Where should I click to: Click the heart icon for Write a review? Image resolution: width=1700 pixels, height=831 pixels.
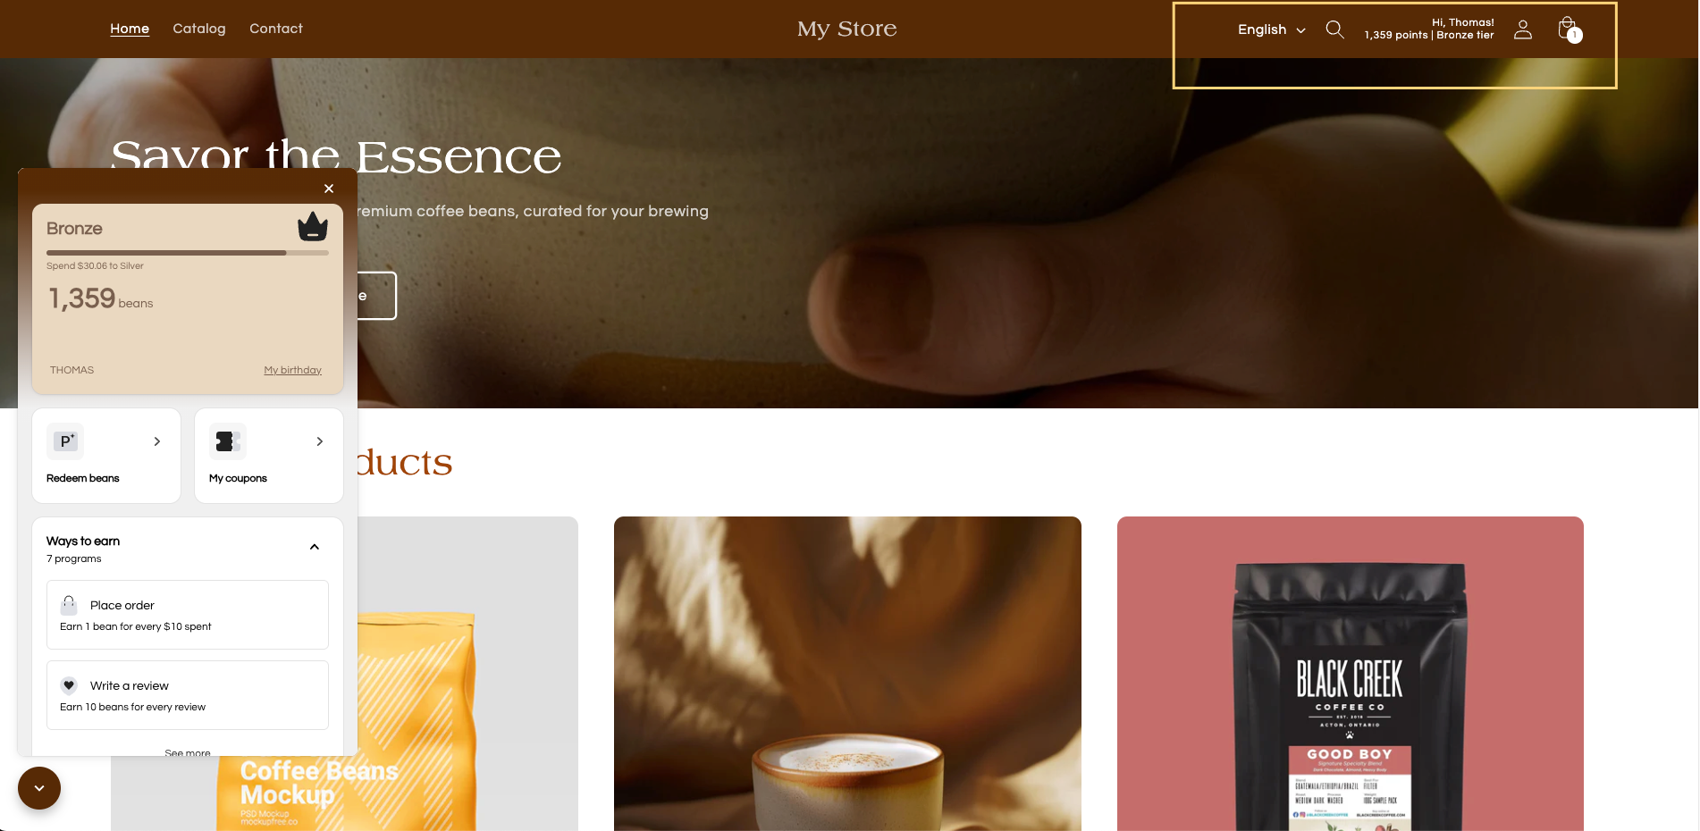tap(69, 685)
